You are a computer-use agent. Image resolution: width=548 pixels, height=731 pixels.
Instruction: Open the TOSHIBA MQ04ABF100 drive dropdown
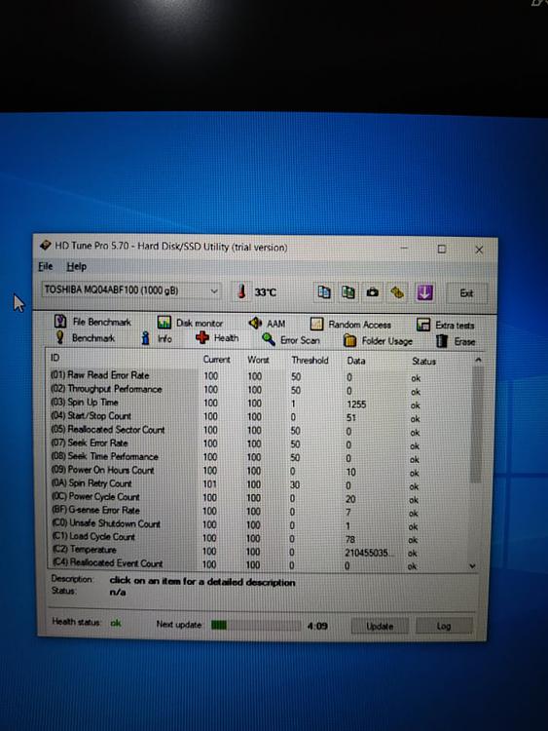point(130,290)
